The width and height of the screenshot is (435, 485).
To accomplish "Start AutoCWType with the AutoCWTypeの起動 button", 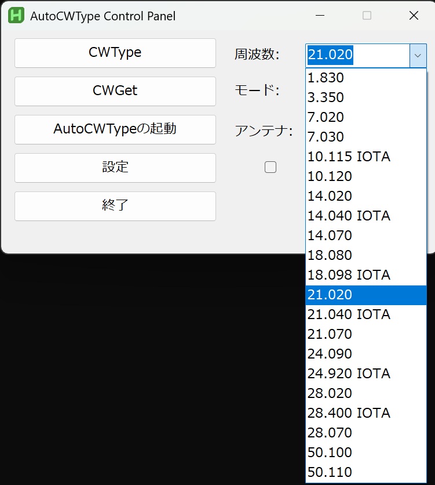I will coord(115,129).
